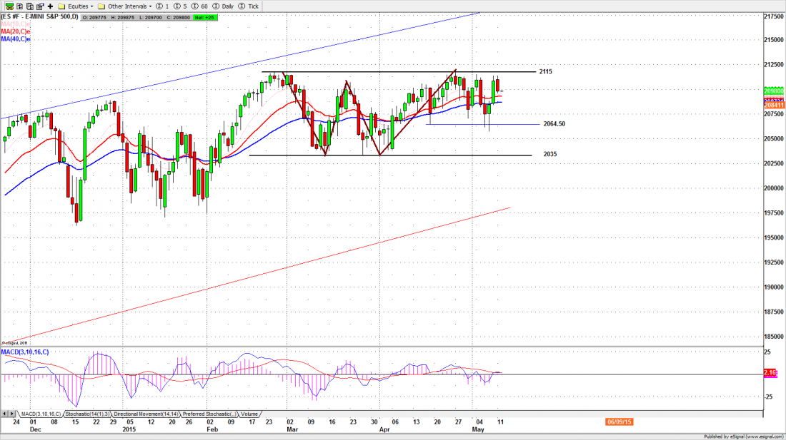Click the MA(20,C) moving average label

[15, 31]
